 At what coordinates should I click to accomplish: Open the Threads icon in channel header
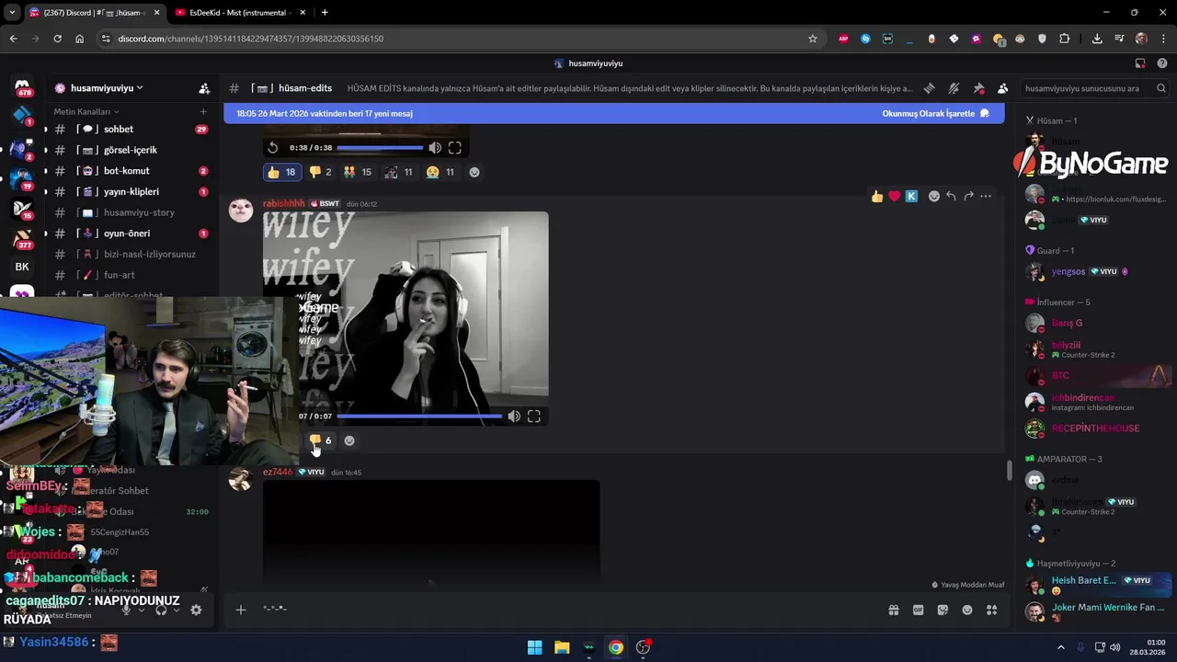pyautogui.click(x=930, y=88)
